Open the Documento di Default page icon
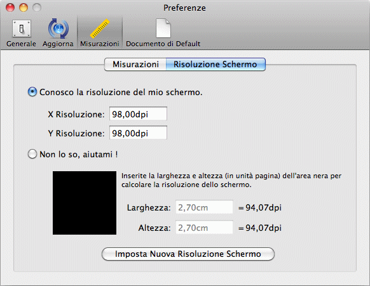The height and width of the screenshot is (286, 370). 163,33
